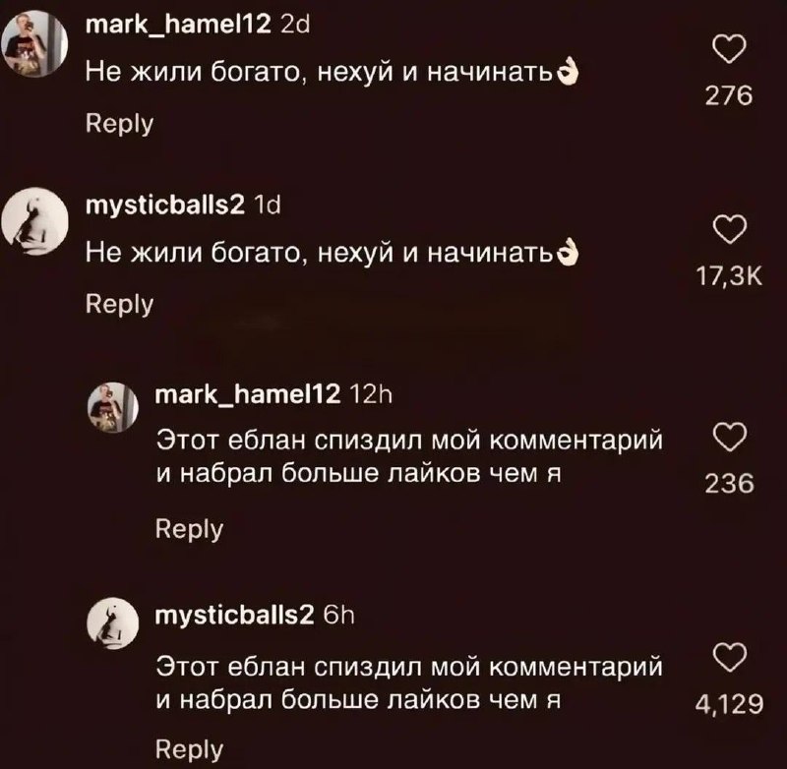This screenshot has height=769, width=787.
Task: Like mark_hamel12's comment with 276 likes
Action: click(729, 49)
